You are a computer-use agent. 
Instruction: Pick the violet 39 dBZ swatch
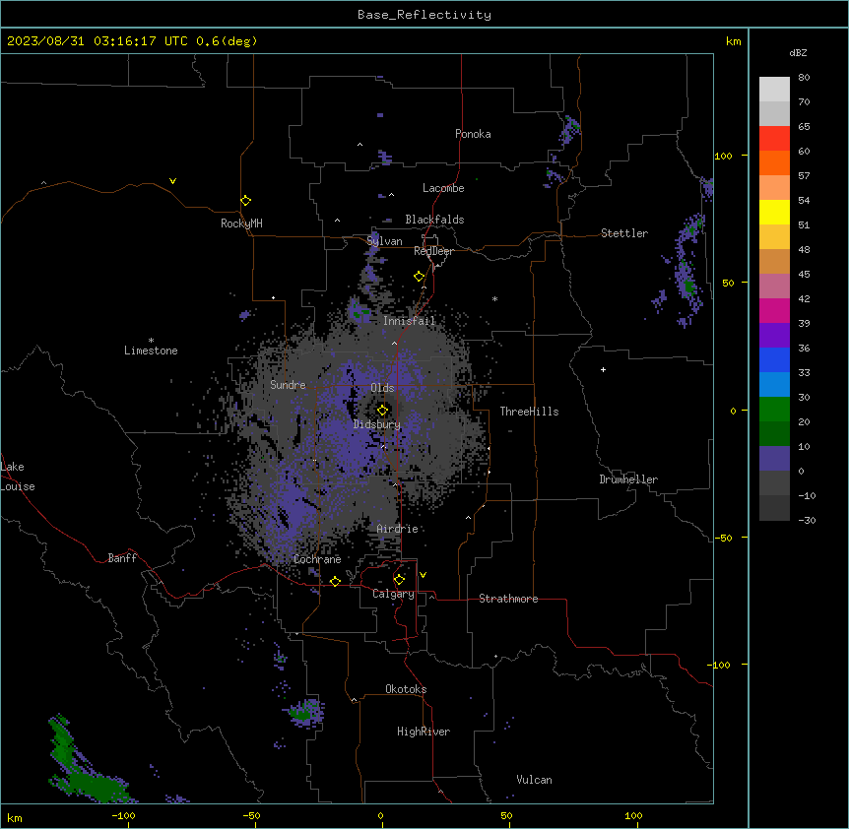click(x=774, y=335)
